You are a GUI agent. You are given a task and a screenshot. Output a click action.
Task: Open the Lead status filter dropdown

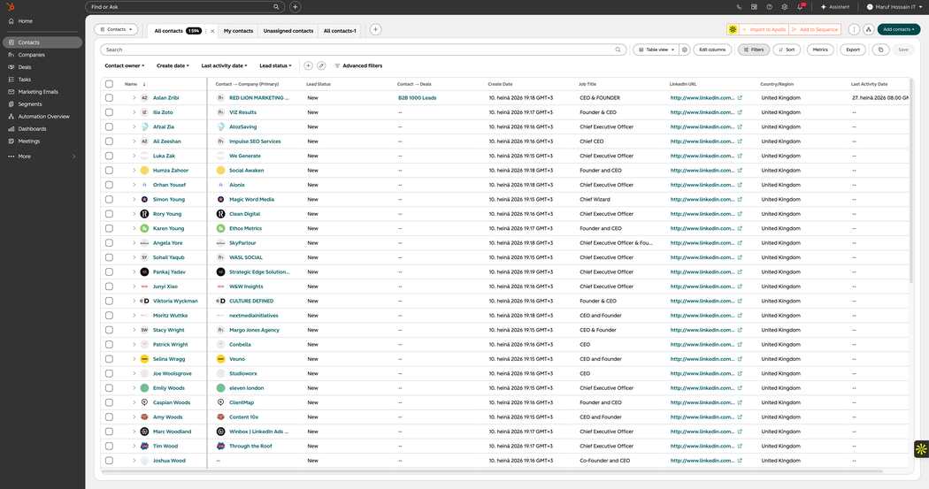coord(275,65)
